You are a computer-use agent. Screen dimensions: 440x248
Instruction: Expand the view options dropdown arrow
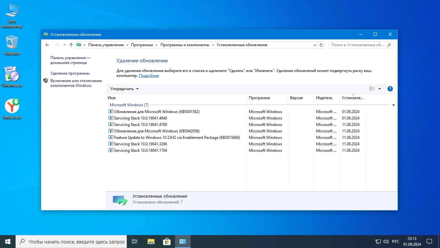pyautogui.click(x=379, y=89)
